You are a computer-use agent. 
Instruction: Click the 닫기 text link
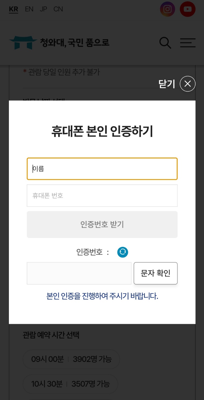(x=166, y=84)
